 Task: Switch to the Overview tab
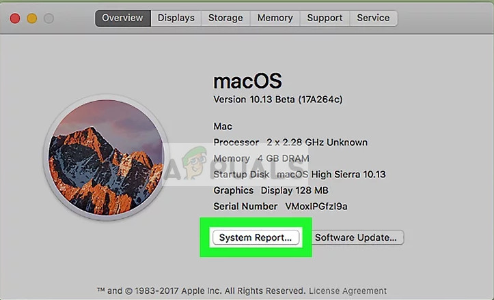pyautogui.click(x=123, y=18)
